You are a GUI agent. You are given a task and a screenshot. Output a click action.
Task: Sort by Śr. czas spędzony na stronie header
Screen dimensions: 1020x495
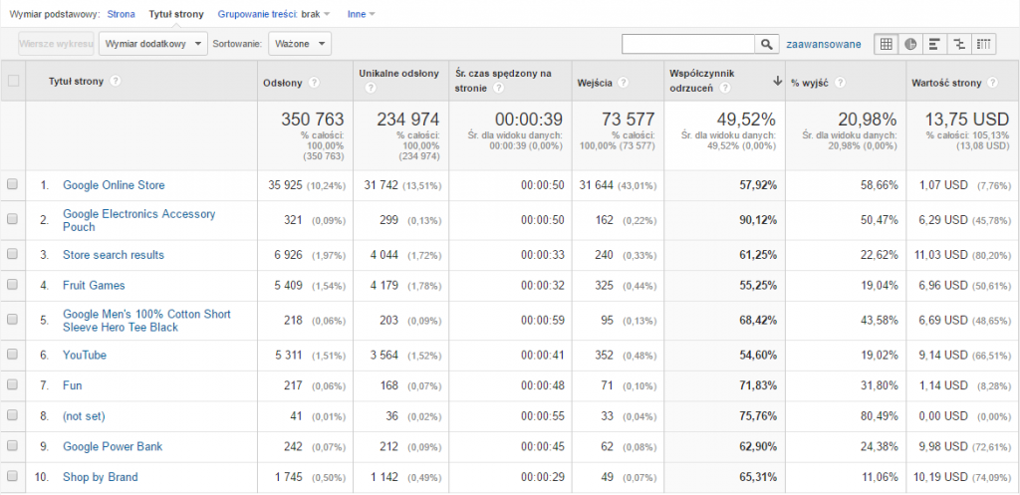(x=503, y=80)
